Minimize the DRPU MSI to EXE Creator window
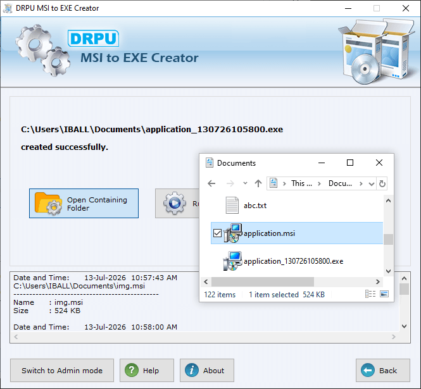Image resolution: width=421 pixels, height=389 pixels. click(x=348, y=8)
